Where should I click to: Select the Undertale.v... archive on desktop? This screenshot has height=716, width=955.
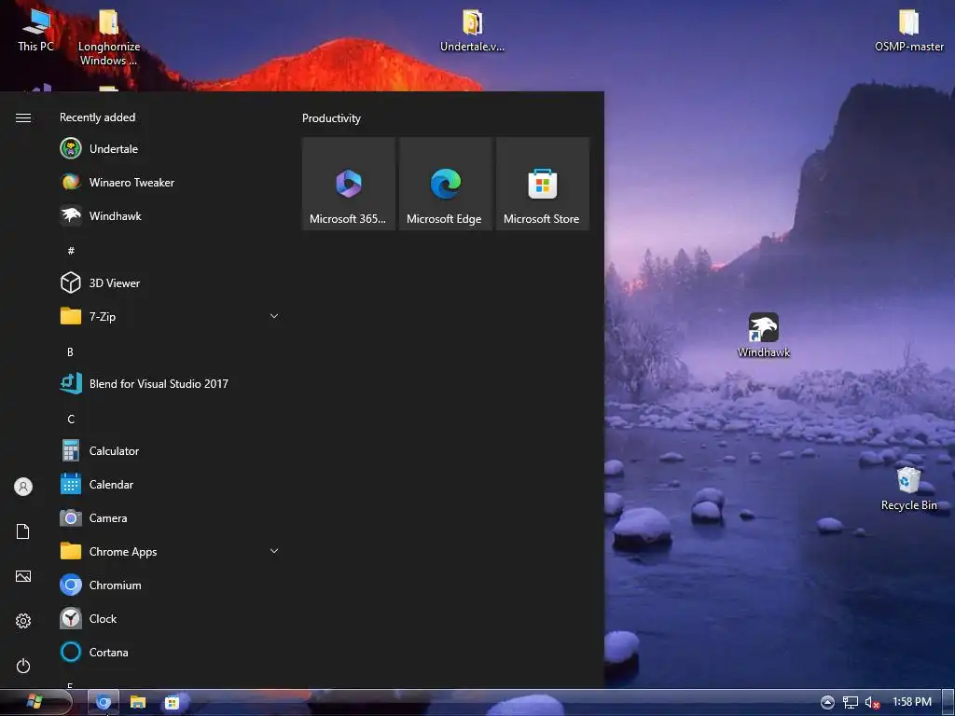pos(472,29)
